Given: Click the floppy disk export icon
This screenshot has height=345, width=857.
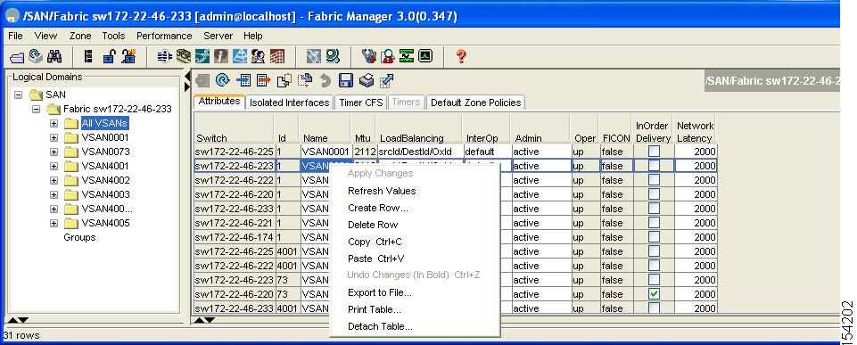Looking at the screenshot, I should tap(346, 80).
